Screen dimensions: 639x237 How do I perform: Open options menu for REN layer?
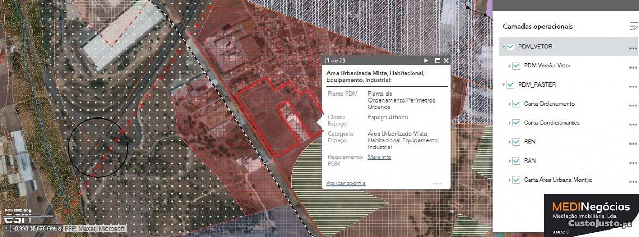(633, 142)
